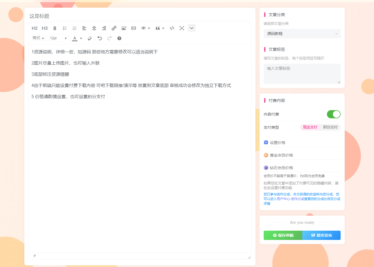Select 积分支付 payment type
Viewport: 374px width, 267px height.
click(x=330, y=127)
